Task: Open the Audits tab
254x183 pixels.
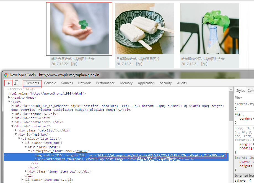Action: coord(182,83)
